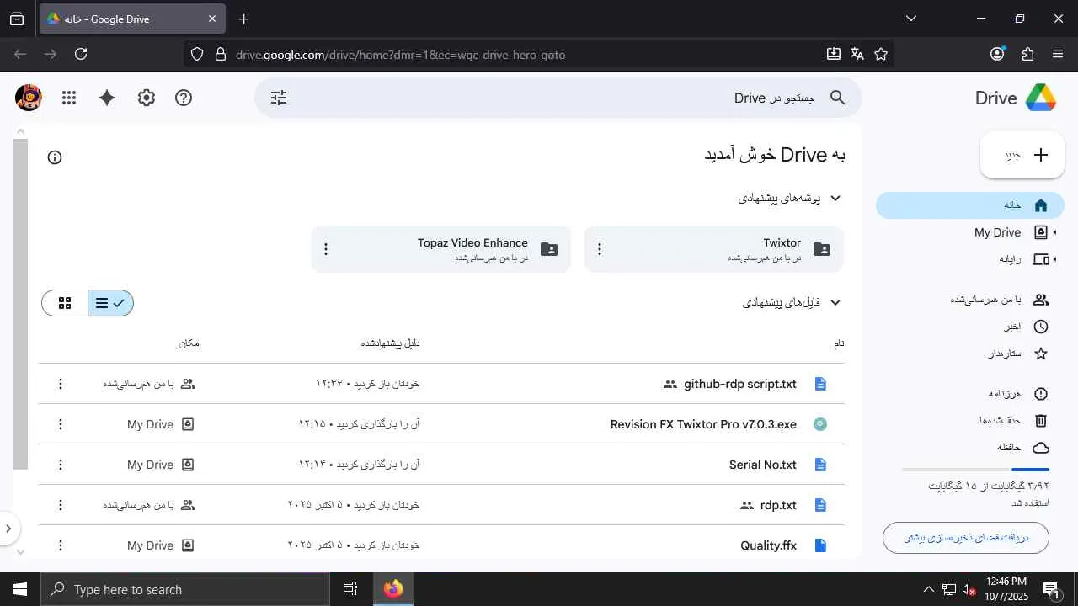Screen dimensions: 1078x606
Task: Open more actions for Twixtor folder
Action: [x=600, y=249]
